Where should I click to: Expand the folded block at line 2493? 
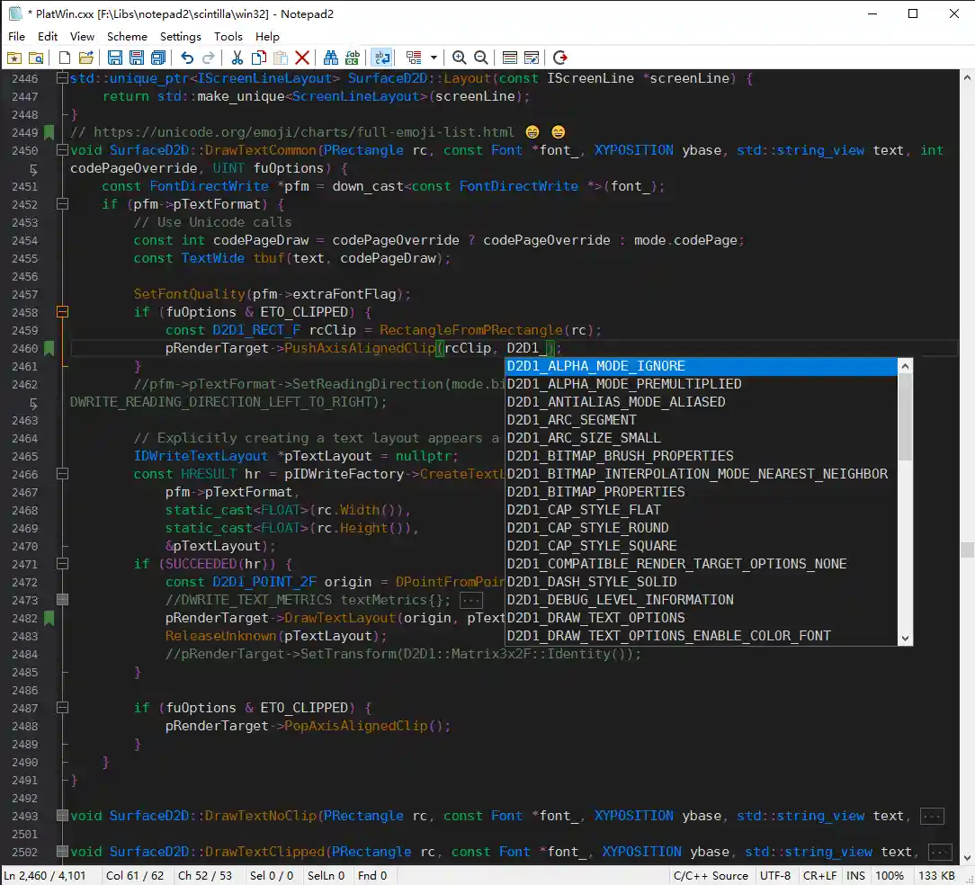[x=62, y=816]
